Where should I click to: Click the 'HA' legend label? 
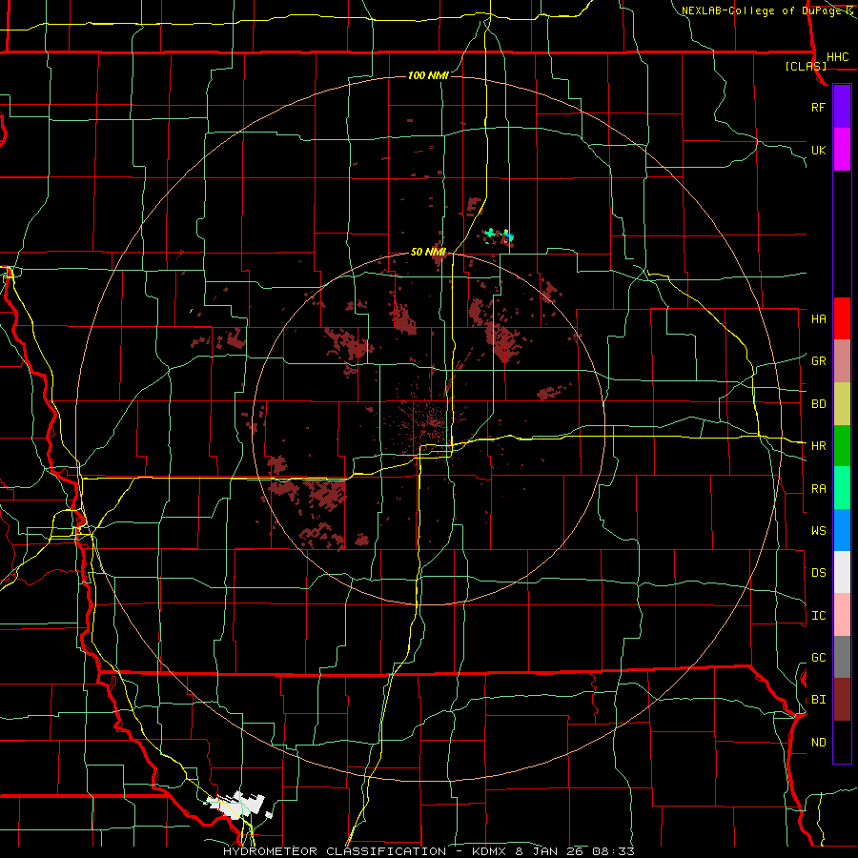818,318
